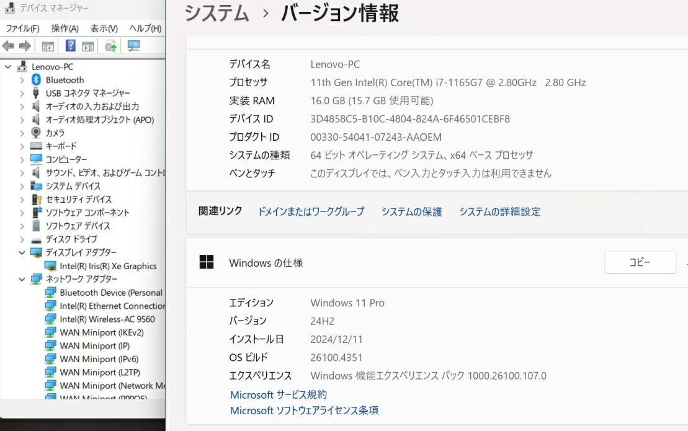This screenshot has width=688, height=431.
Task: Collapse the ディスプレイ アダプター node
Action: (x=22, y=252)
